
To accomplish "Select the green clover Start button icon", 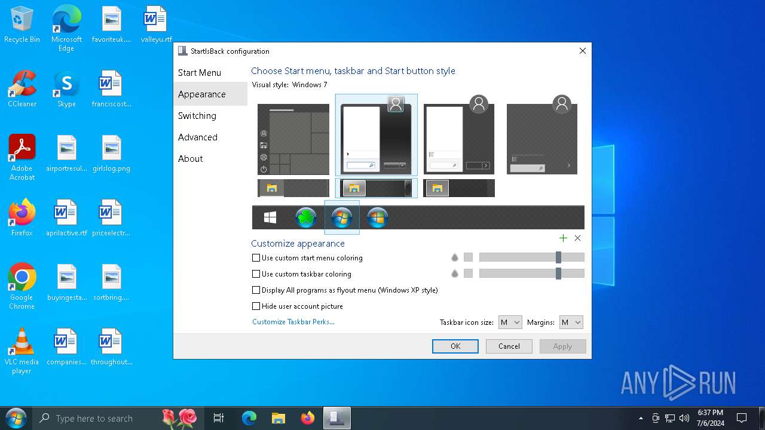I will (x=306, y=218).
